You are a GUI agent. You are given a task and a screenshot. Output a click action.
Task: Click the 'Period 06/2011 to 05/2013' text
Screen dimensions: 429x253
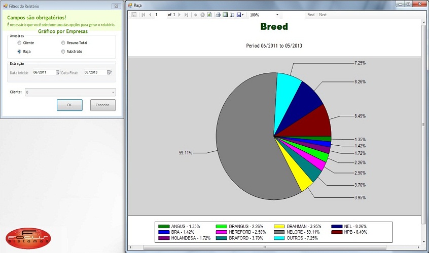coord(274,46)
